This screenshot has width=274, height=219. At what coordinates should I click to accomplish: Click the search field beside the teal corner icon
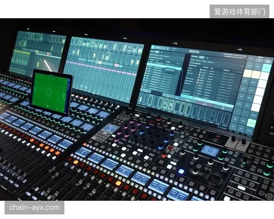click(x=160, y=47)
